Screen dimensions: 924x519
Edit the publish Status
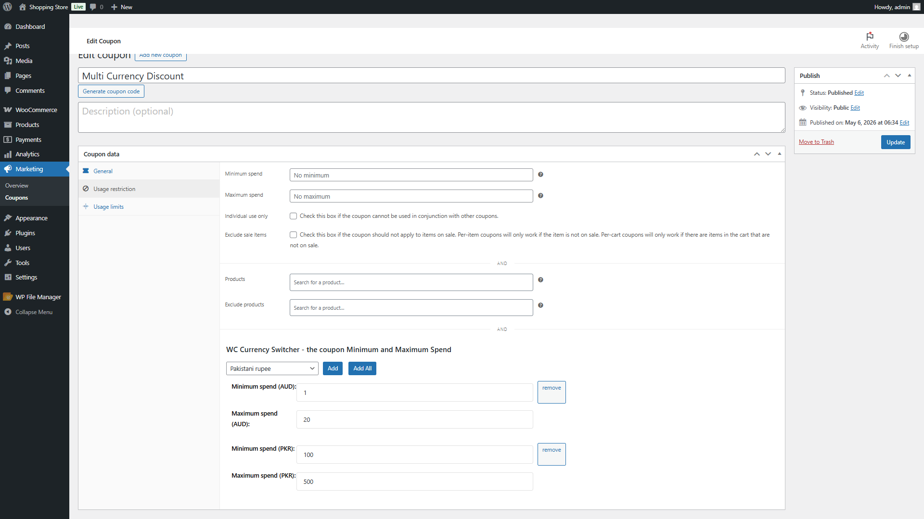pyautogui.click(x=859, y=93)
